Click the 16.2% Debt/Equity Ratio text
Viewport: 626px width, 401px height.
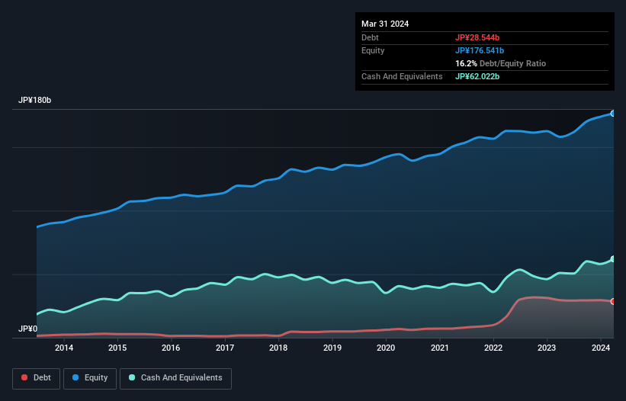coord(500,63)
